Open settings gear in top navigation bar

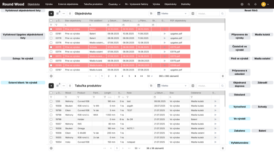point(242,4)
